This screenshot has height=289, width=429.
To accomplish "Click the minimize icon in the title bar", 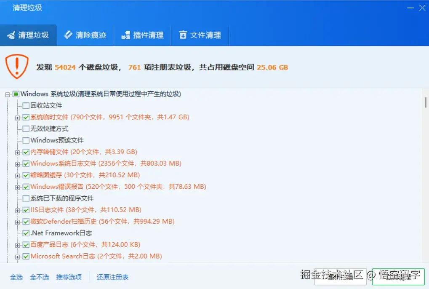I will (410, 8).
